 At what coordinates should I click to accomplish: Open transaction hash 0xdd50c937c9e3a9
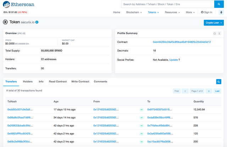click(20, 110)
